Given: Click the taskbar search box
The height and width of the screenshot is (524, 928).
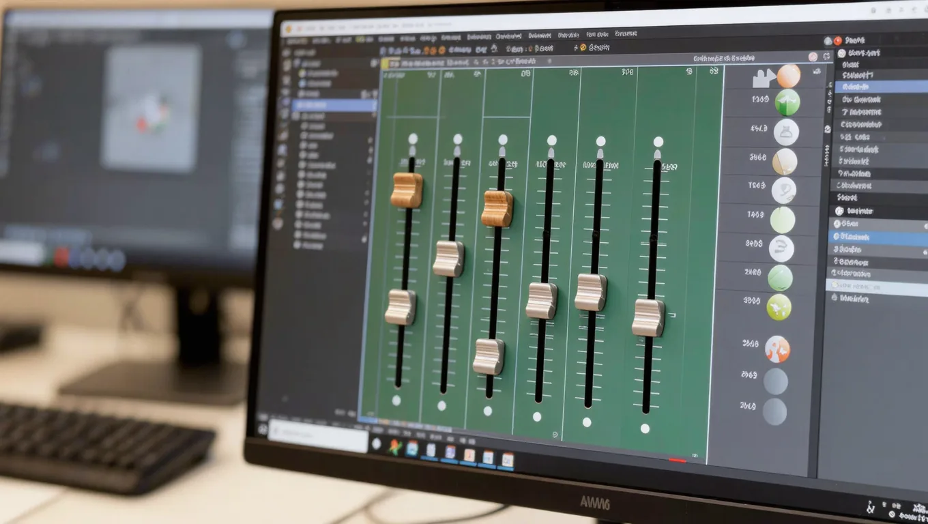Looking at the screenshot, I should pos(319,436).
